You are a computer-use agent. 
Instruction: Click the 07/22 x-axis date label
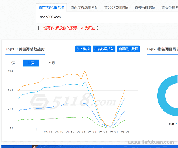(81, 132)
